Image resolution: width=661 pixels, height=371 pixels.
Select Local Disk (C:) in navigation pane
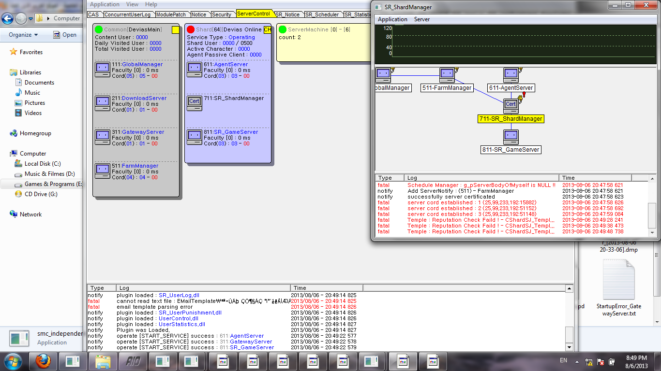click(43, 164)
